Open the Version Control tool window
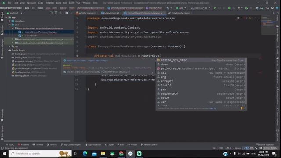Viewport: 281px width, 158px height. click(149, 144)
